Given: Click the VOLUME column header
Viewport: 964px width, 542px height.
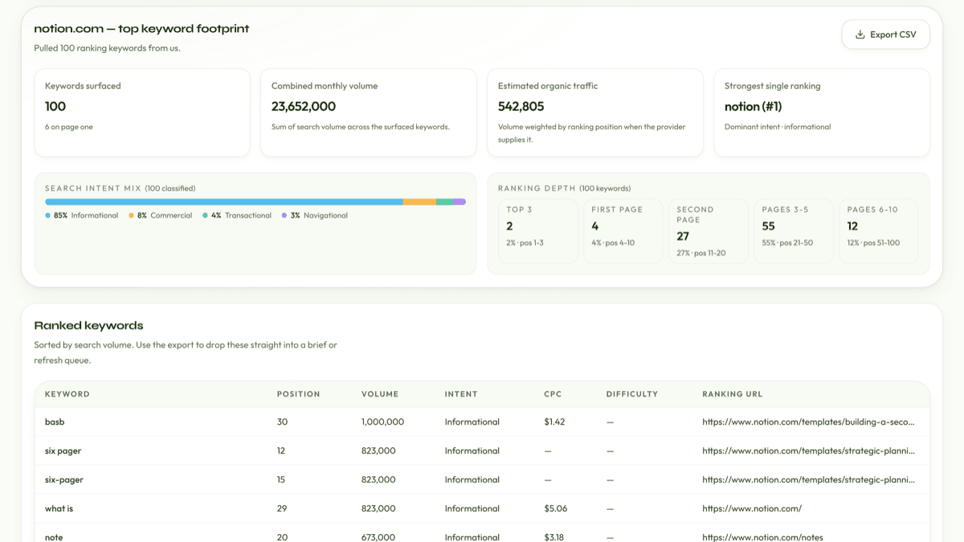Looking at the screenshot, I should 381,394.
